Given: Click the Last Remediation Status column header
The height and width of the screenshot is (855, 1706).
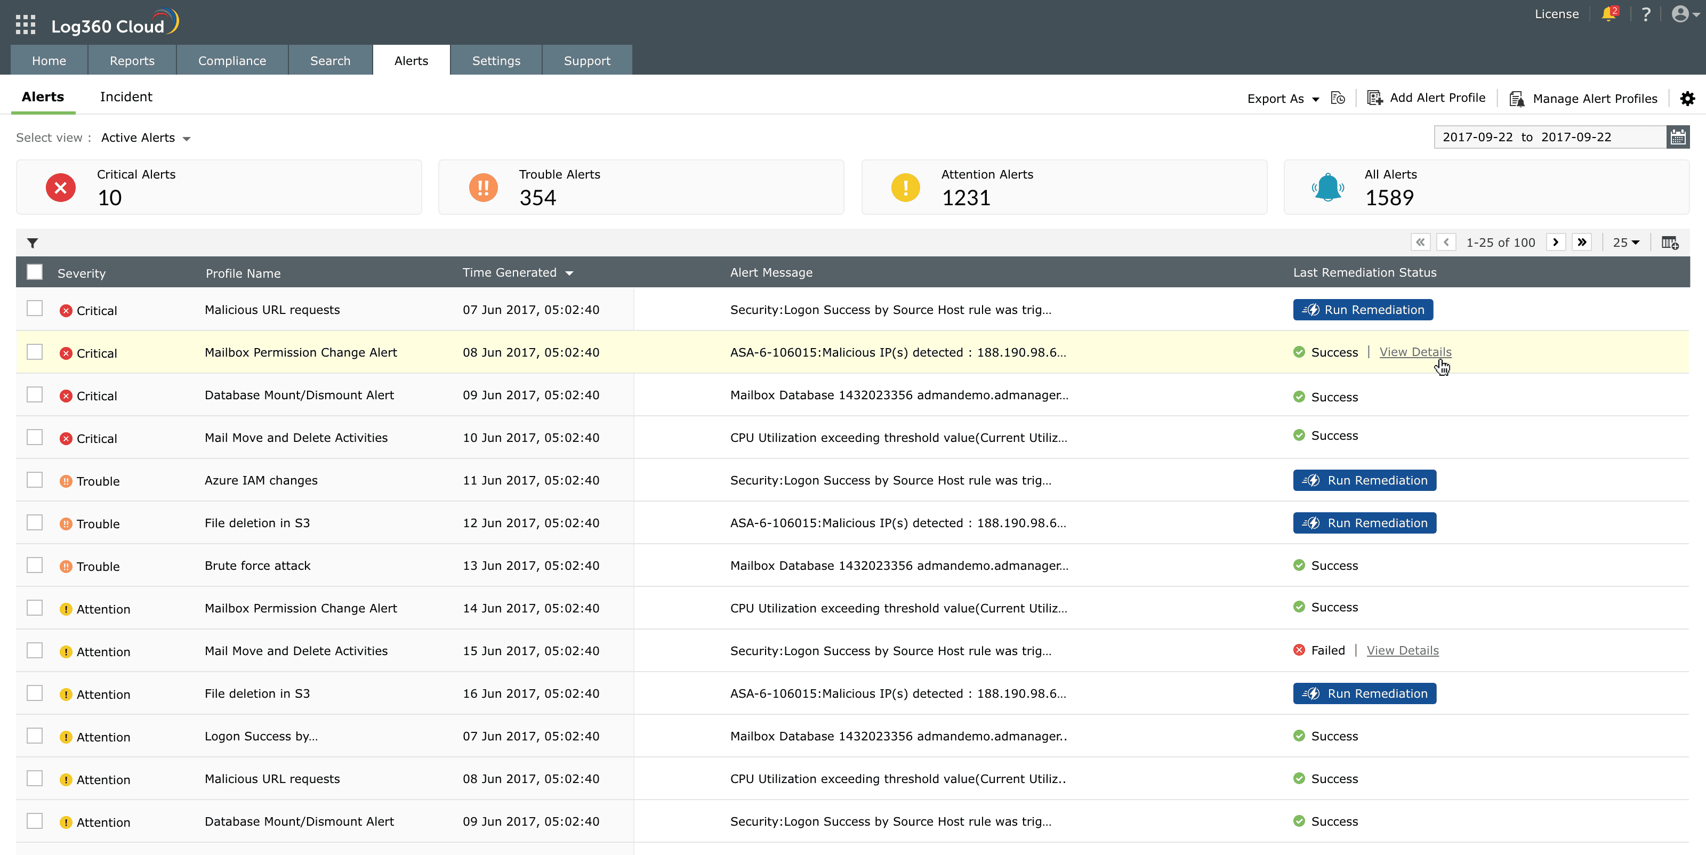Looking at the screenshot, I should point(1364,272).
